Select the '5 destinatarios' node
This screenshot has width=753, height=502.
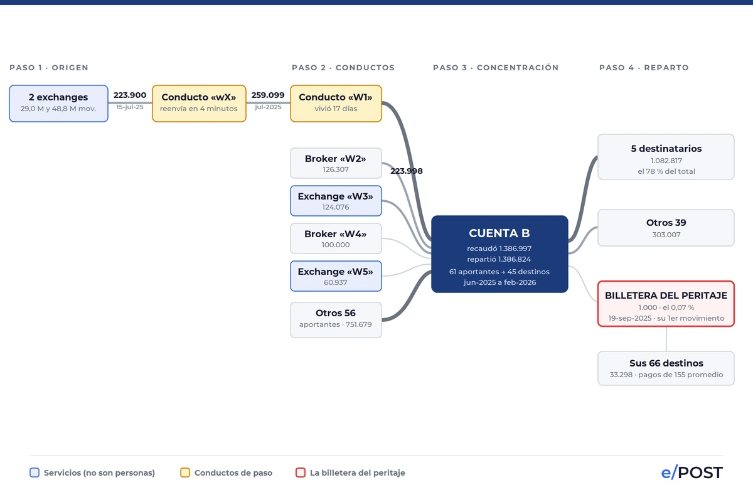(x=666, y=157)
